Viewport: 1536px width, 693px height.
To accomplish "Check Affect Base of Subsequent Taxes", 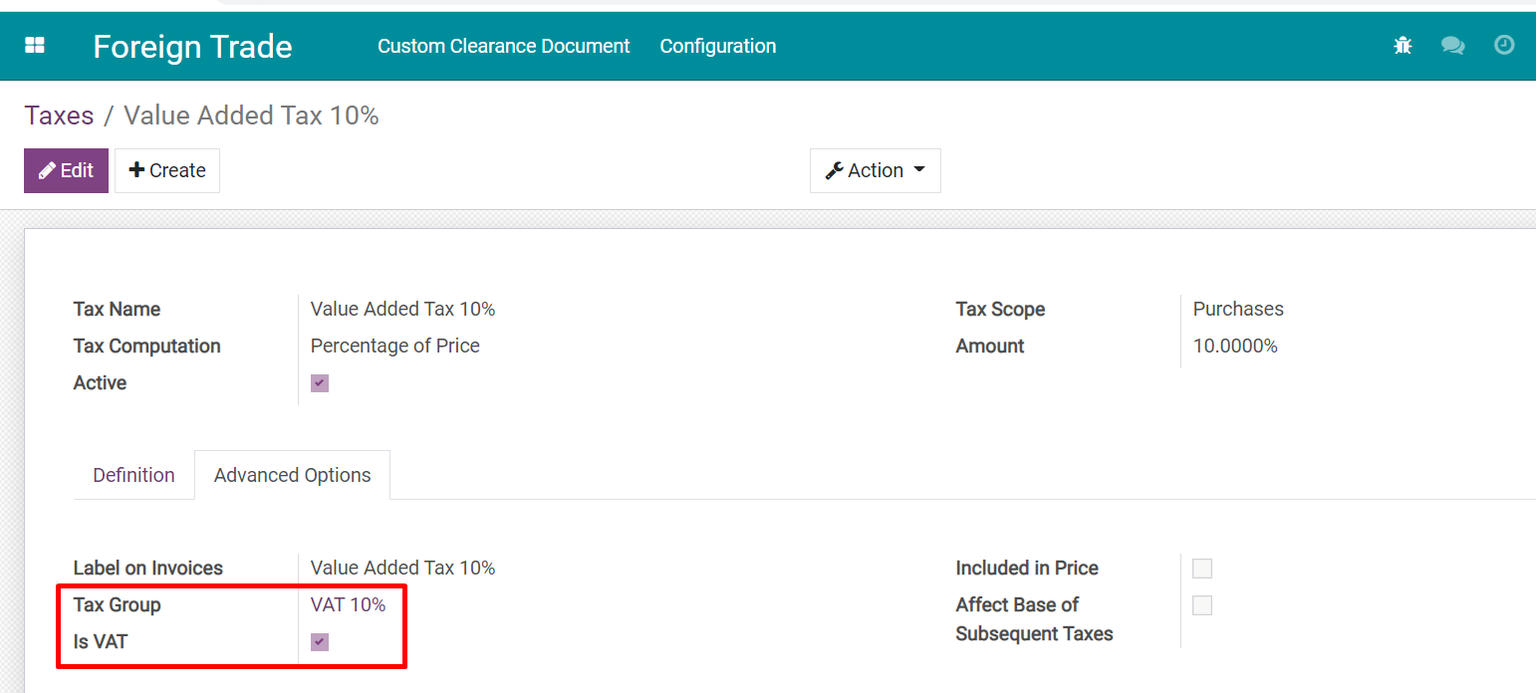I will pos(1202,605).
